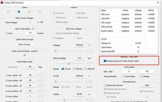The height and width of the screenshot is (102, 162).
Task: Uncheck Disable and Lock Turbo Power Limits
Action: pyautogui.click(x=105, y=61)
